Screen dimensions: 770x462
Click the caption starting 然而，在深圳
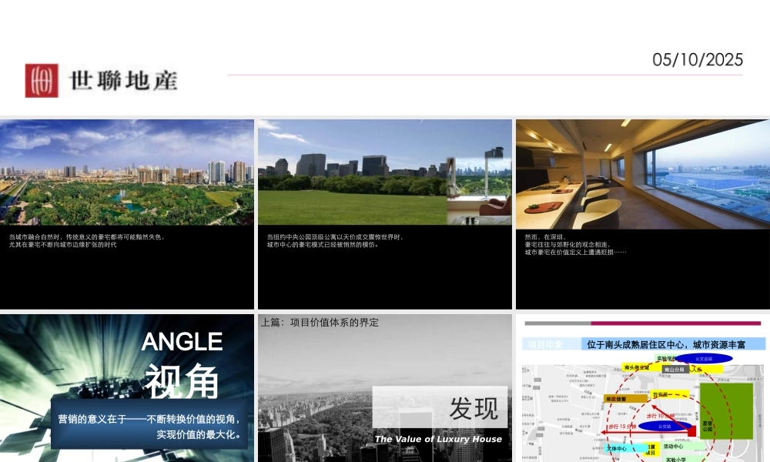[575, 245]
